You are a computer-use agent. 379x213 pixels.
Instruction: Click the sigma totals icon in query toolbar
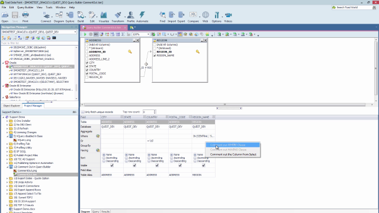[x=123, y=34]
